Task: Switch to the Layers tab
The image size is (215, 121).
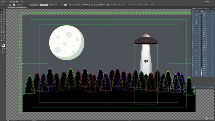Action: (x=194, y=9)
